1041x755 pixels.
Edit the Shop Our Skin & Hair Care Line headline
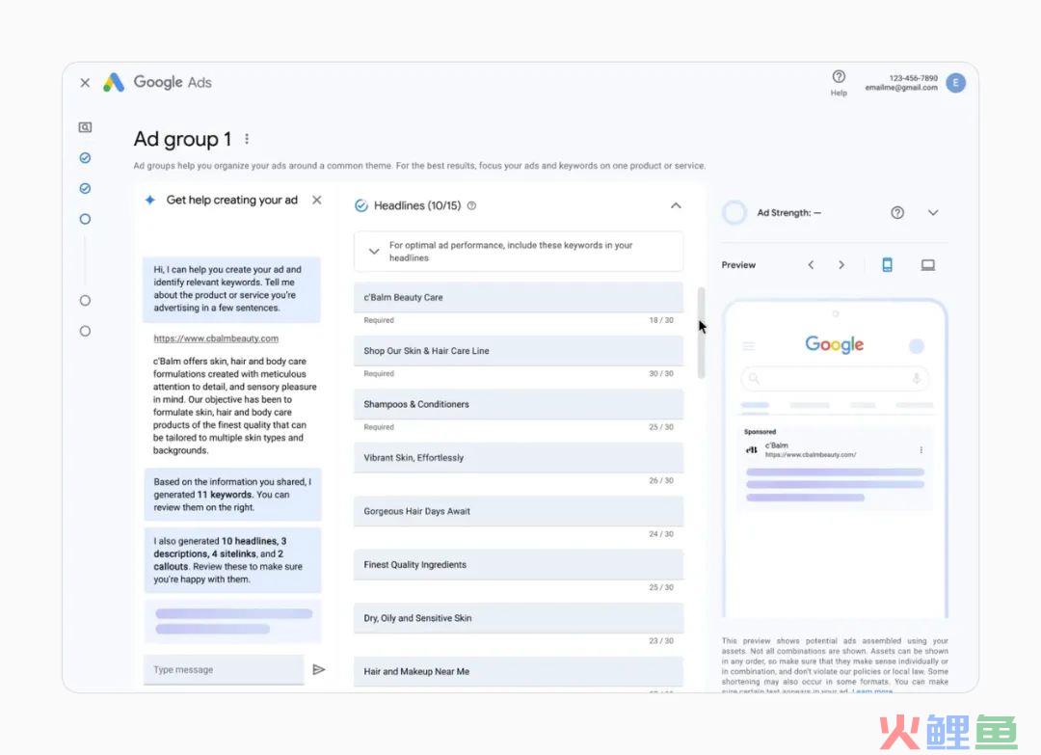click(519, 351)
